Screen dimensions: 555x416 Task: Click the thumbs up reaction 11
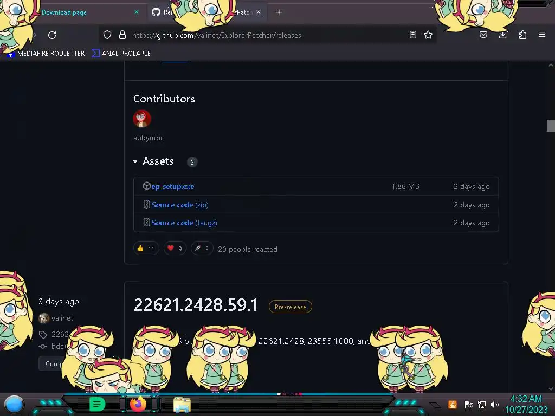(146, 248)
